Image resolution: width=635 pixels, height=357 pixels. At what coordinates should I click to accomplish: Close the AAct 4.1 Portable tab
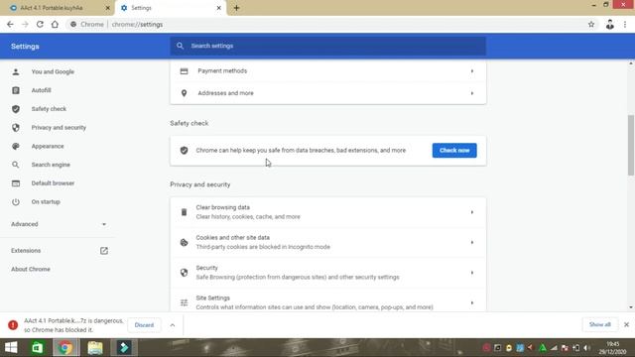(x=108, y=8)
